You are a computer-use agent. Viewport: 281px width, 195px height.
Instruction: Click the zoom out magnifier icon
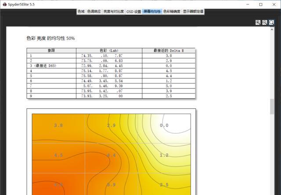coord(265,22)
